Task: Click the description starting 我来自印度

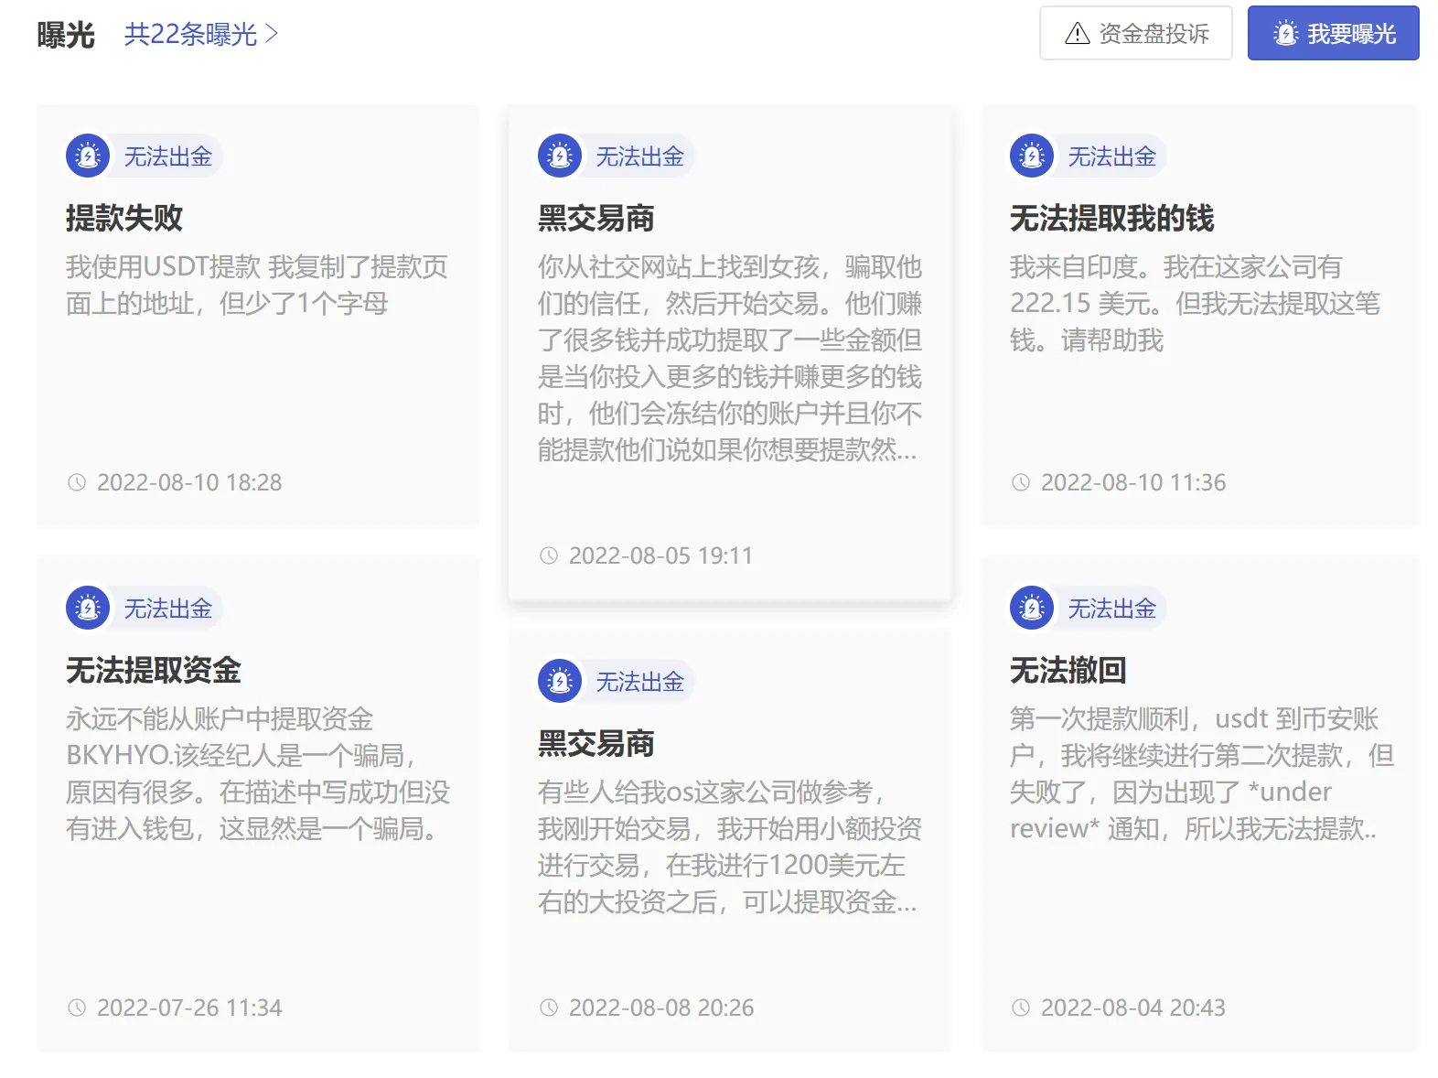Action: 1196,303
